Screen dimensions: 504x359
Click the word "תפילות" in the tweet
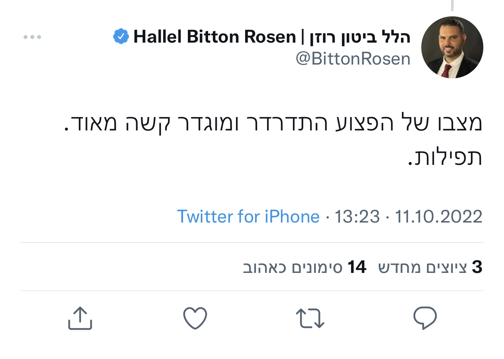(447, 157)
